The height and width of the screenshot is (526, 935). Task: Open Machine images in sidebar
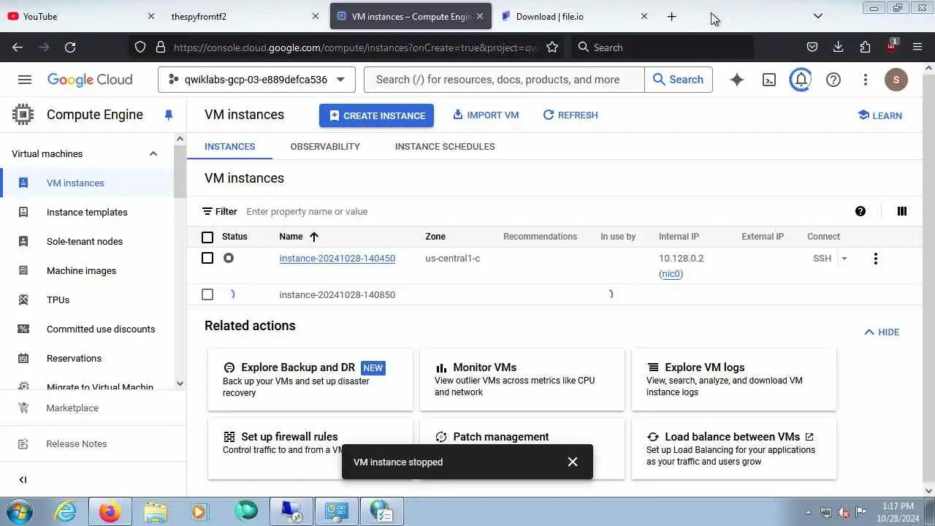tap(81, 270)
